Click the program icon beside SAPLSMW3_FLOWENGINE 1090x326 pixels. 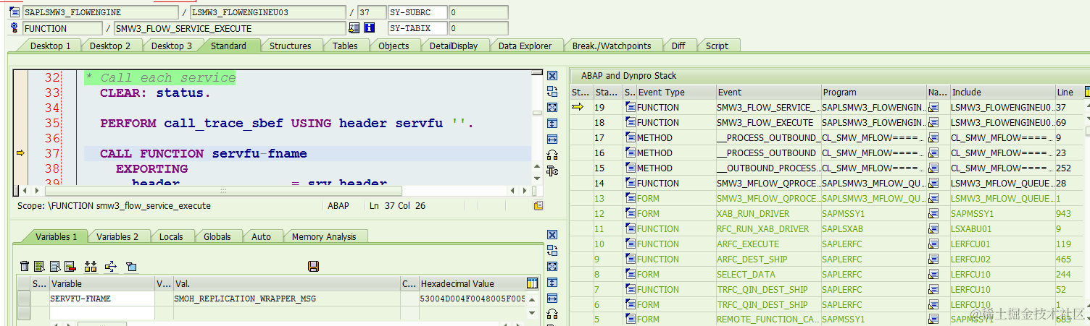[x=14, y=12]
